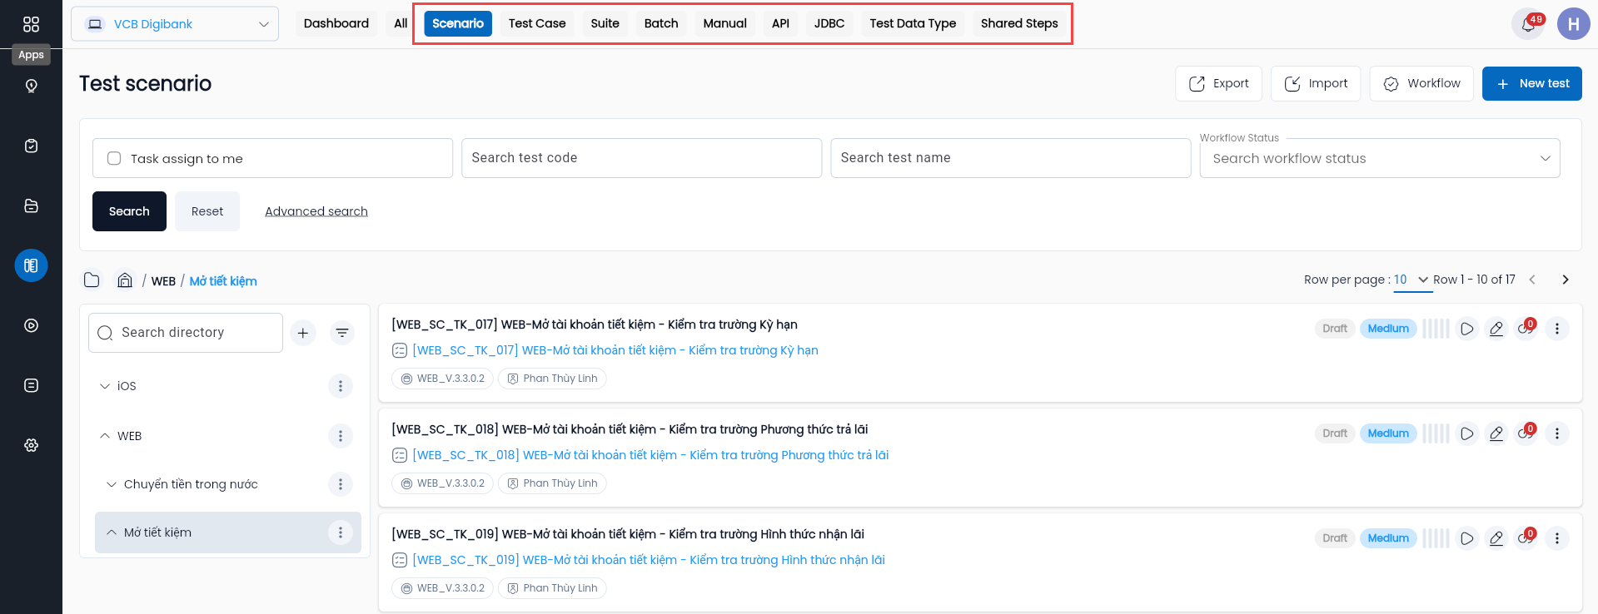The height and width of the screenshot is (614, 1598).
Task: Add new directory with plus icon
Action: (x=303, y=333)
